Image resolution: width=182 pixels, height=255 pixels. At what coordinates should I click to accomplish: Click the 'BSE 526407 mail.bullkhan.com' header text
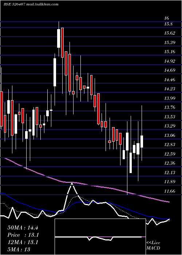click(x=31, y=4)
